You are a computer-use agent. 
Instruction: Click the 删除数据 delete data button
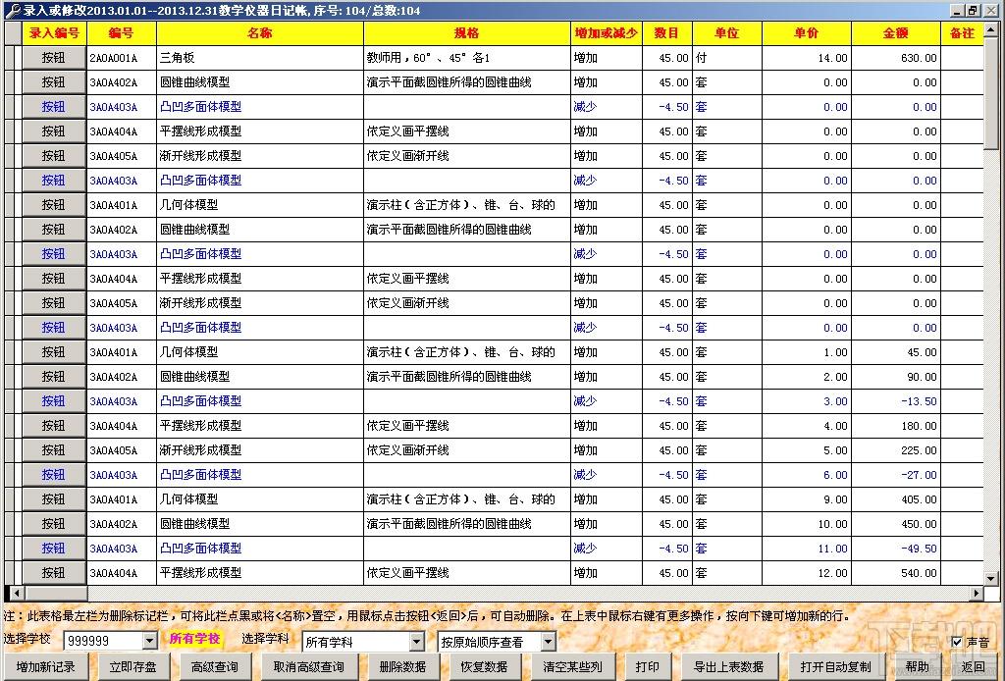coord(402,667)
